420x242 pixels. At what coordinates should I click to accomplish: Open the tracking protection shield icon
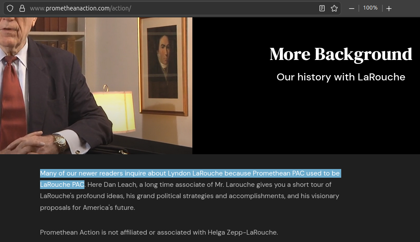(10, 8)
